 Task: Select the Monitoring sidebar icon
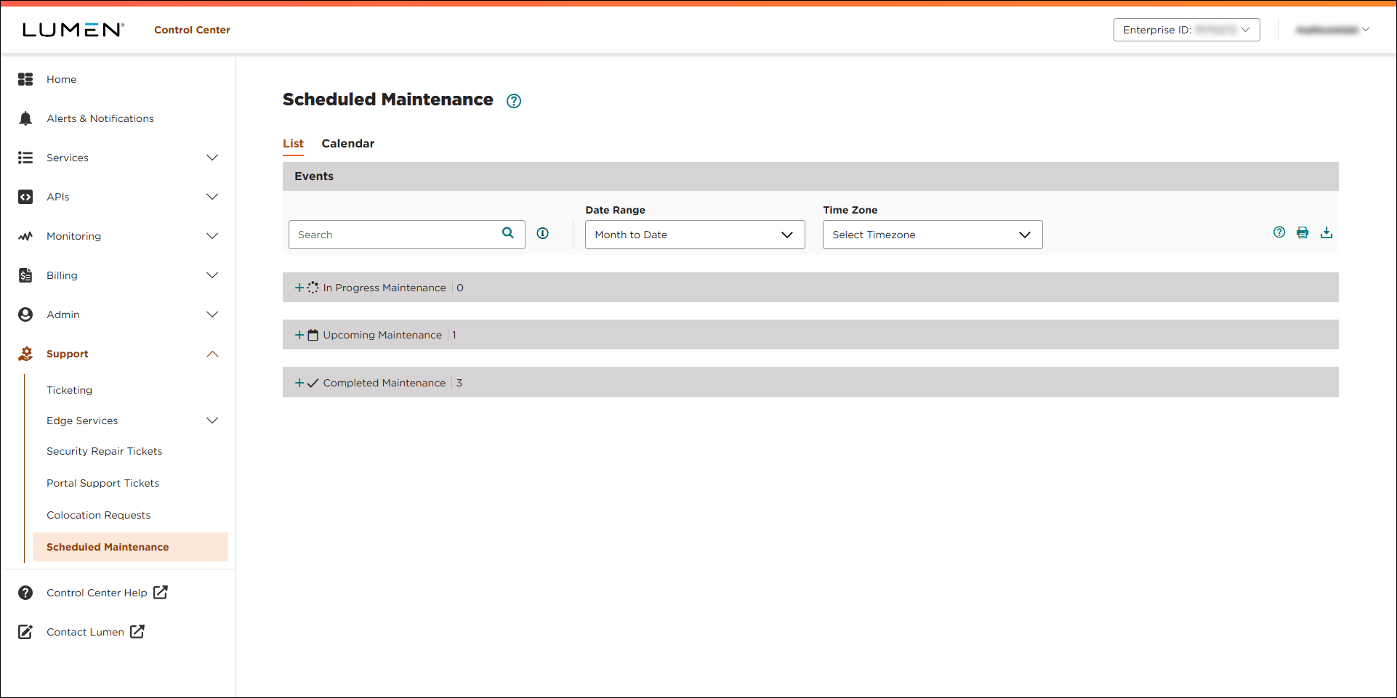(x=25, y=235)
